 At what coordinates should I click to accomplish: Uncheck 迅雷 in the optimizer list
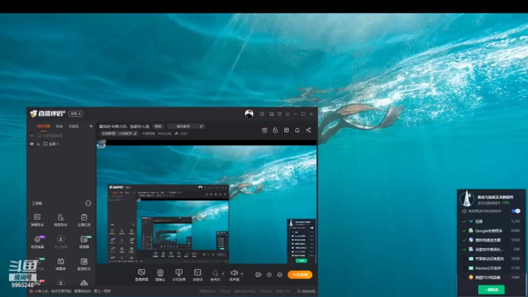465,221
